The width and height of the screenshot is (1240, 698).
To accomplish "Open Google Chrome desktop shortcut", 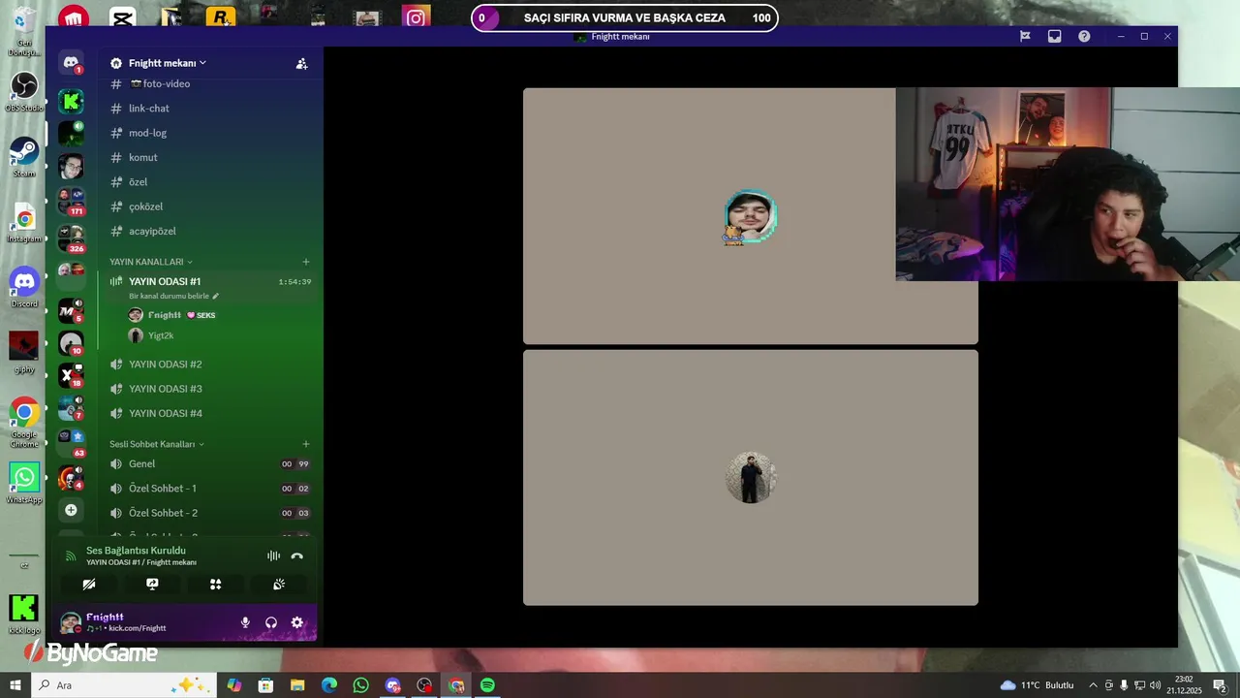I will point(24,421).
